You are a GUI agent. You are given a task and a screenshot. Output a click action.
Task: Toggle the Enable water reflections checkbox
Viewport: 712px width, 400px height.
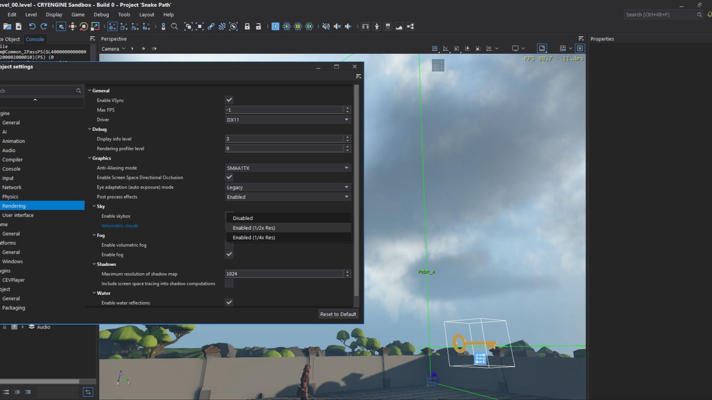(229, 303)
